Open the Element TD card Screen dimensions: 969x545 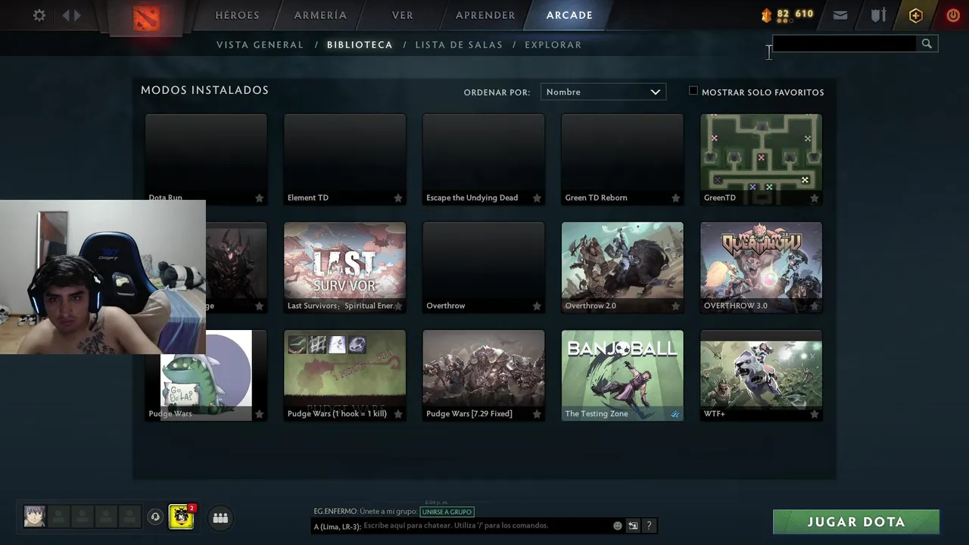[344, 160]
